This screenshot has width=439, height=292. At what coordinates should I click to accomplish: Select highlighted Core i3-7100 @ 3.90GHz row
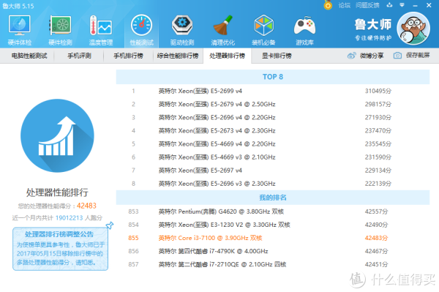(273, 238)
